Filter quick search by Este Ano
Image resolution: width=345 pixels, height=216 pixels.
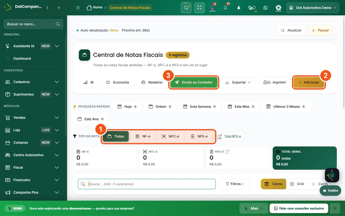tap(91, 119)
